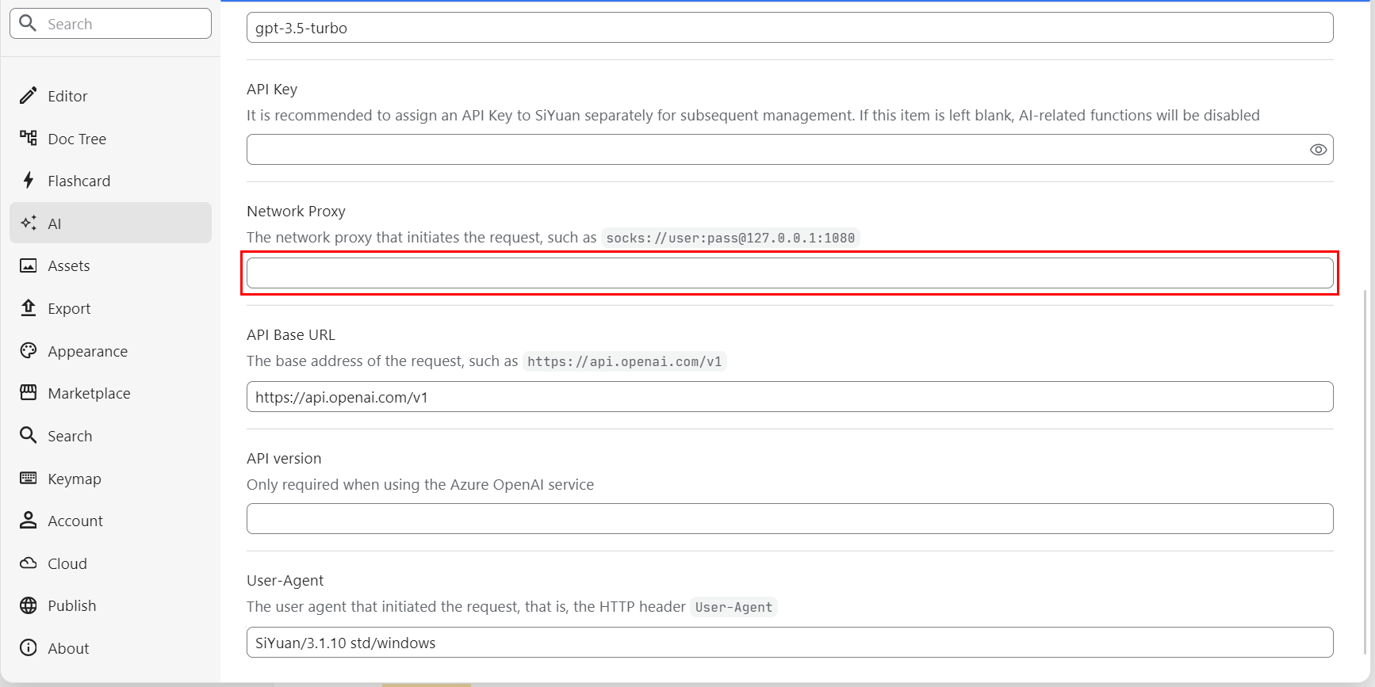Click the API Key text field
1375x687 pixels.
(773, 150)
